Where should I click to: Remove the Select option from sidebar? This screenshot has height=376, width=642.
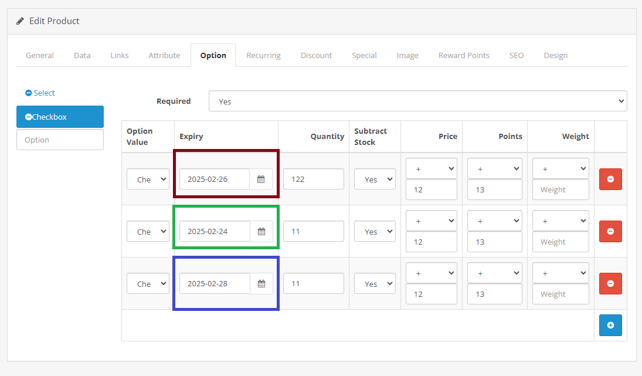[29, 93]
